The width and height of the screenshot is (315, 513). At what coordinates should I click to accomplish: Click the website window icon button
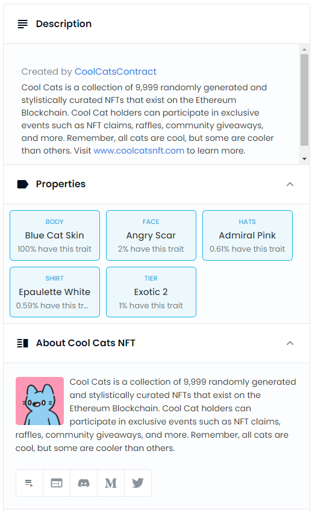57,483
